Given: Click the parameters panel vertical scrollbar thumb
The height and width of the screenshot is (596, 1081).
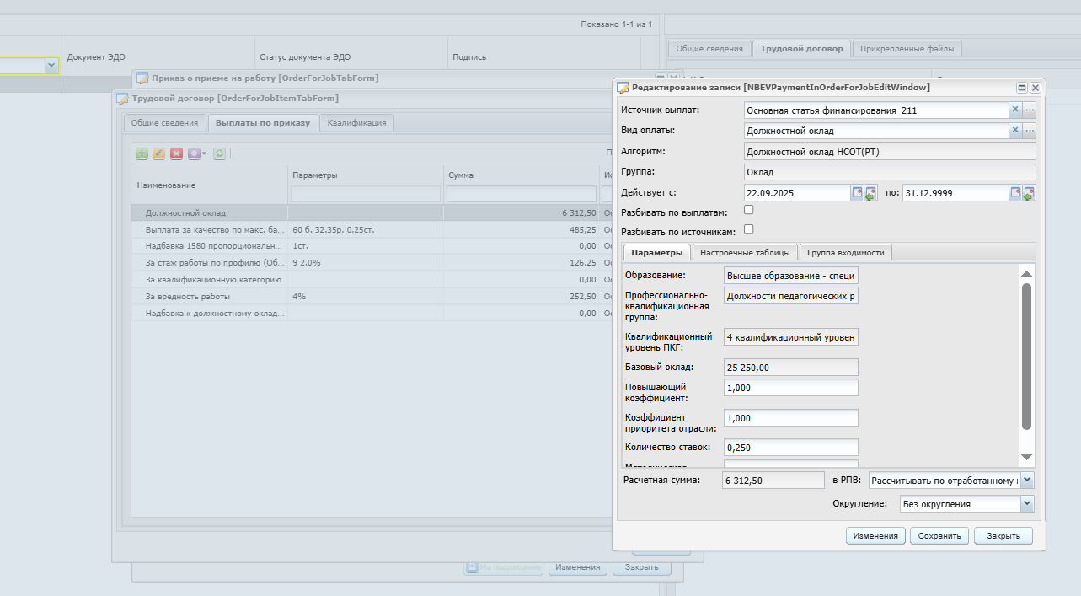Looking at the screenshot, I should (1026, 356).
